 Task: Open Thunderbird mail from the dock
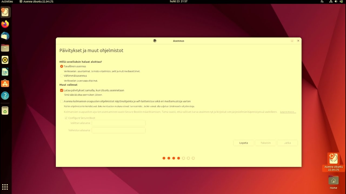5,36
